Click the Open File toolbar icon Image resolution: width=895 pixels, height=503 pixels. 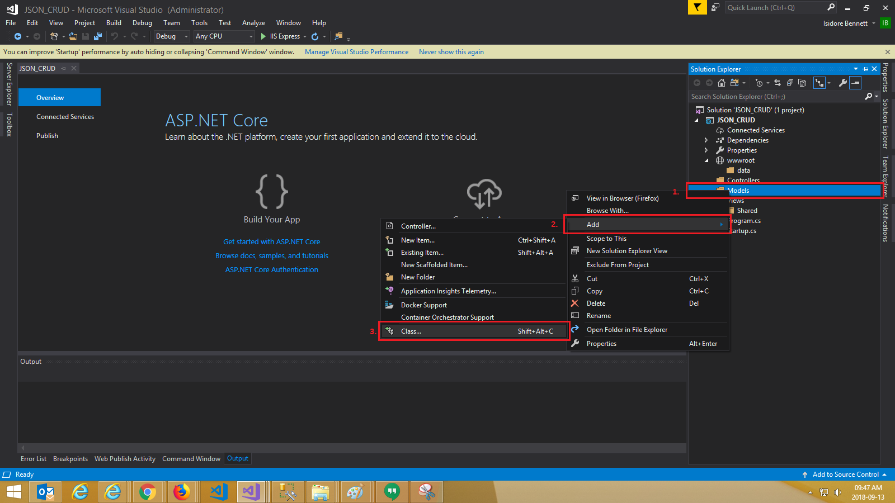pos(73,36)
